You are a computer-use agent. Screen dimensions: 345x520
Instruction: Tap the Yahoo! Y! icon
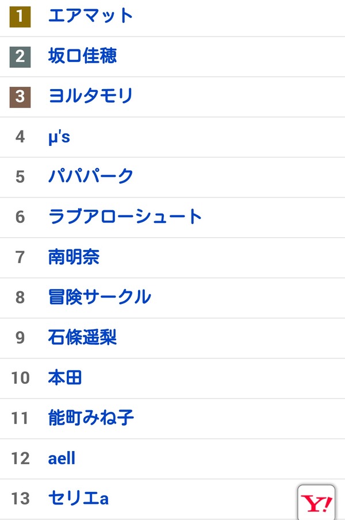pos(316,503)
